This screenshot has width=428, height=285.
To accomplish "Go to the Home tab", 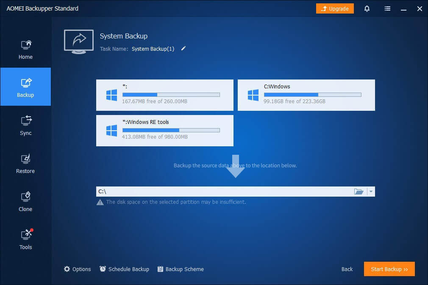I will [25, 49].
